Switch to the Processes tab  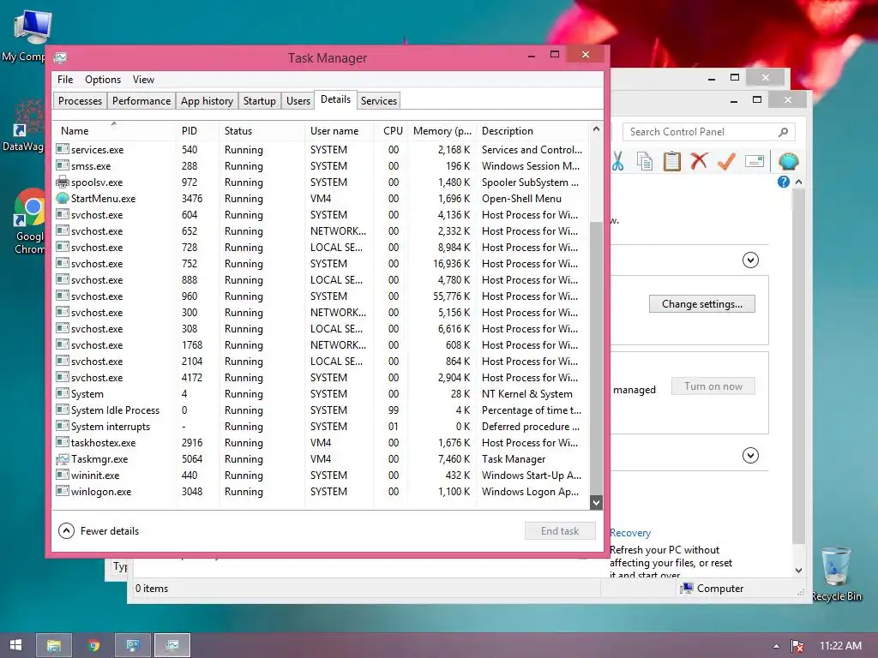pos(80,101)
